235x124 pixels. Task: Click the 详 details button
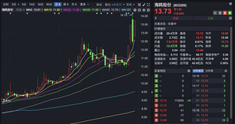pyautogui.click(x=226, y=71)
